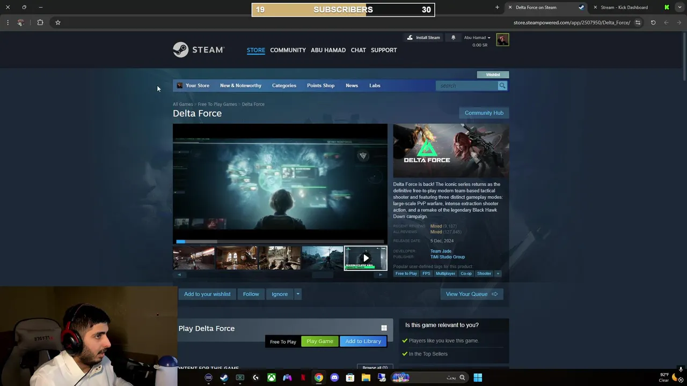Click the Install Steam button
This screenshot has height=386, width=687.
[423, 38]
